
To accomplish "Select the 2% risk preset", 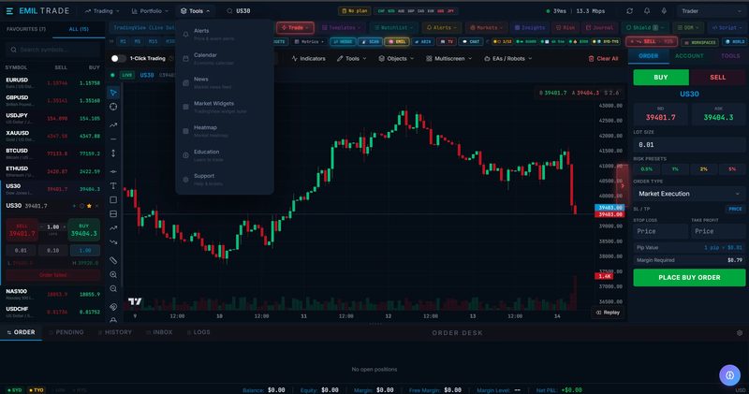I will click(x=704, y=169).
